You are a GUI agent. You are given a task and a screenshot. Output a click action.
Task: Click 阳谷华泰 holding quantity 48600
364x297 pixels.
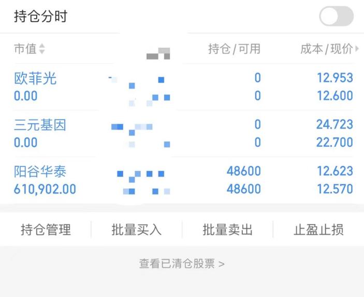[x=244, y=171]
